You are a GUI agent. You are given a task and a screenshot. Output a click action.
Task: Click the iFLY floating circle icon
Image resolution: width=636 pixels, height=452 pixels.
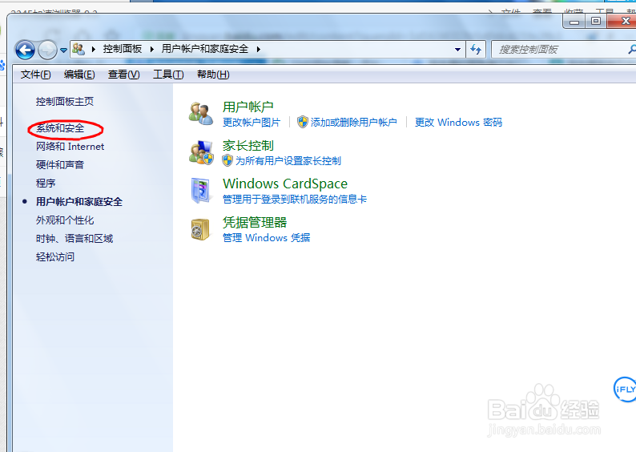[x=625, y=389]
